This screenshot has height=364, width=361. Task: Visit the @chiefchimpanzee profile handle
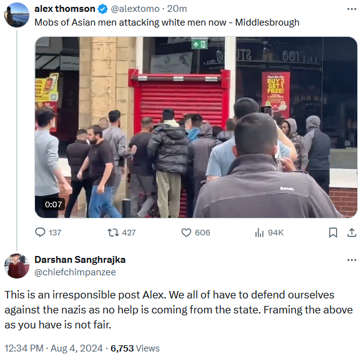[75, 272]
